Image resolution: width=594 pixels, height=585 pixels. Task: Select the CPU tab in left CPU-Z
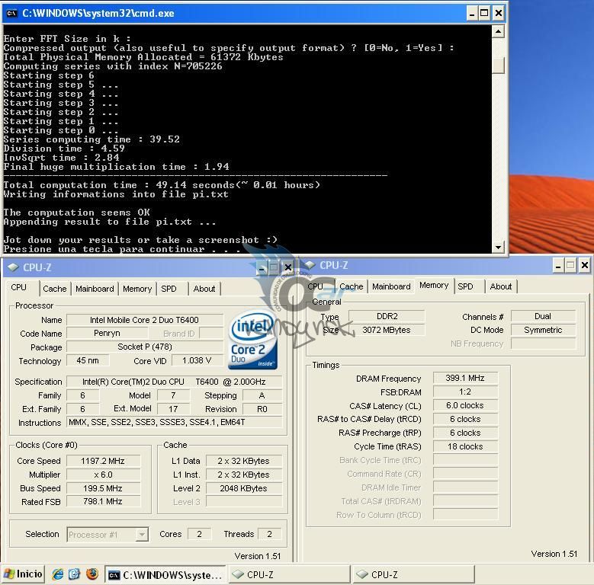tap(18, 288)
